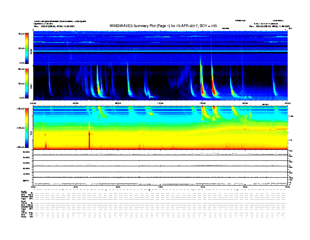Click the RAD1 status heading at bottom left

pos(23,201)
